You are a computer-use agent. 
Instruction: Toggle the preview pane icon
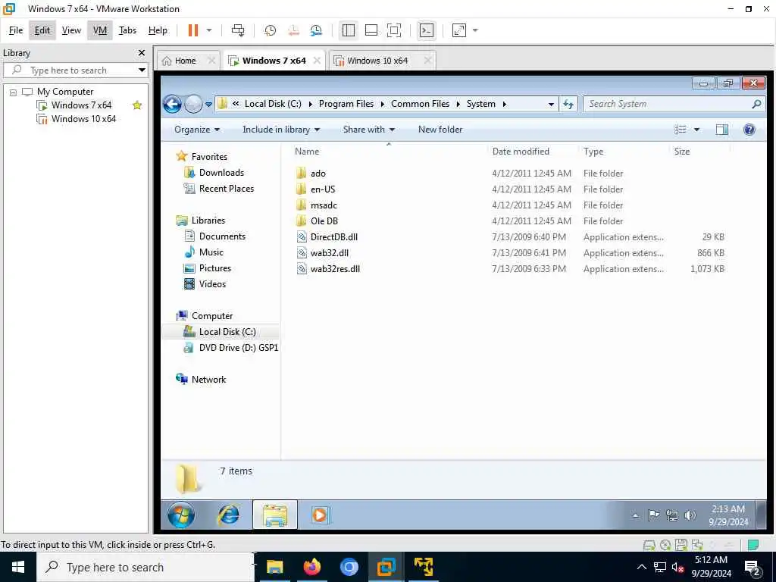click(722, 130)
